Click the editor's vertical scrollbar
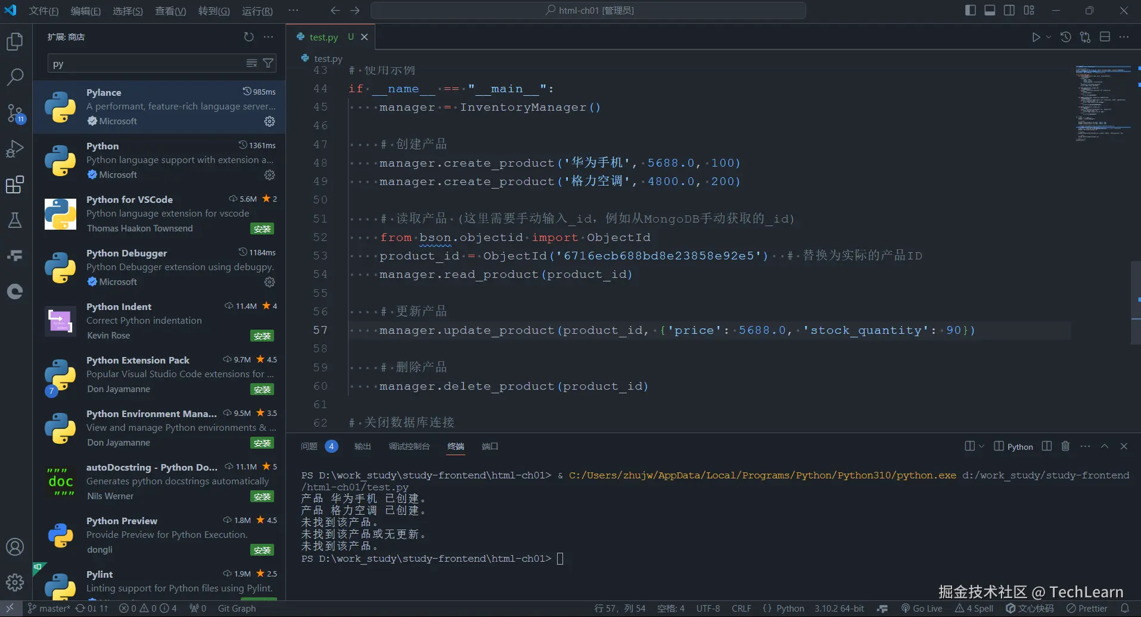 pyautogui.click(x=1136, y=302)
